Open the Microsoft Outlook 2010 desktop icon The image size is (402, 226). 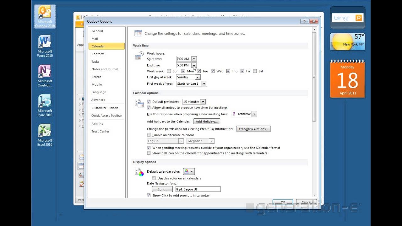pyautogui.click(x=45, y=17)
